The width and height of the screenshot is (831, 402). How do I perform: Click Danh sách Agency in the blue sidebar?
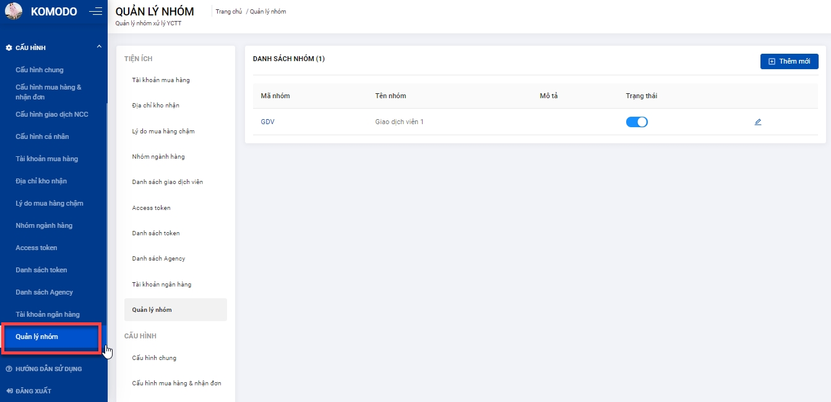44,292
